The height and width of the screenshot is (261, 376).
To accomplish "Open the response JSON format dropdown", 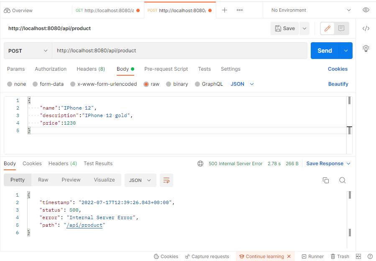I will pyautogui.click(x=140, y=180).
